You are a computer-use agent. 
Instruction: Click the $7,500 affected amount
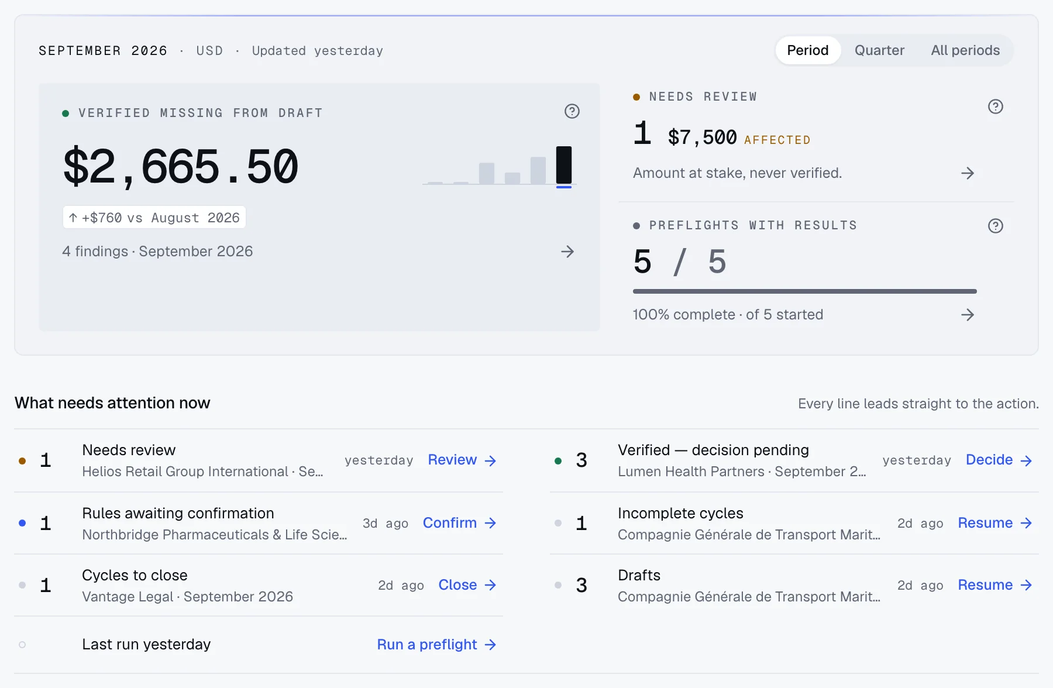pyautogui.click(x=702, y=137)
